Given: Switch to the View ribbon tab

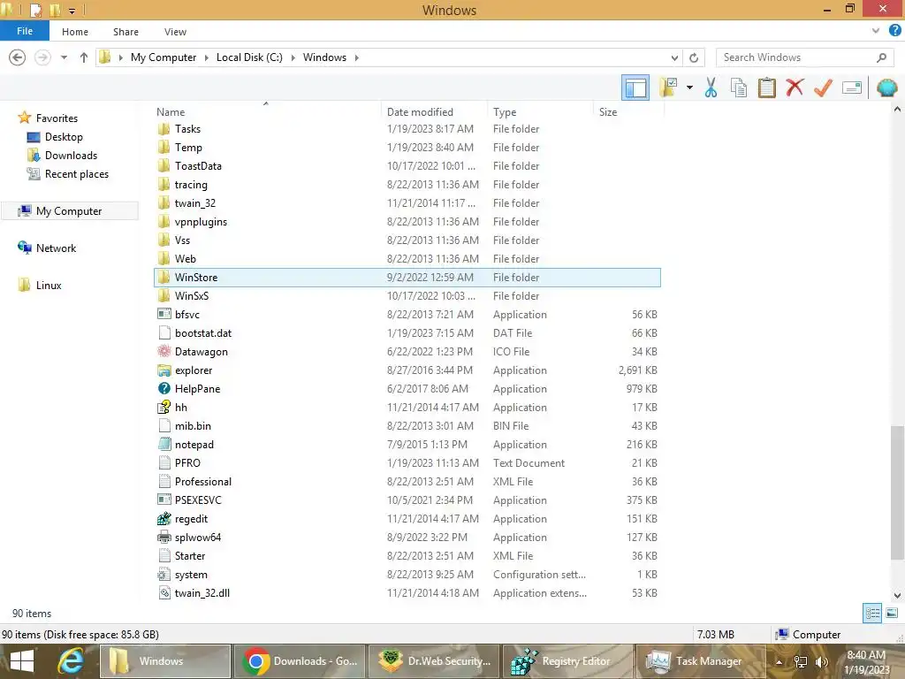Looking at the screenshot, I should (x=175, y=32).
